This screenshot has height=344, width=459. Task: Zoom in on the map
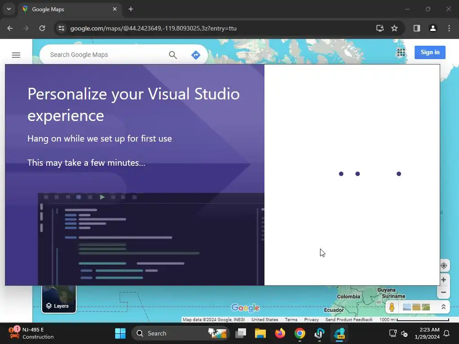point(443,280)
